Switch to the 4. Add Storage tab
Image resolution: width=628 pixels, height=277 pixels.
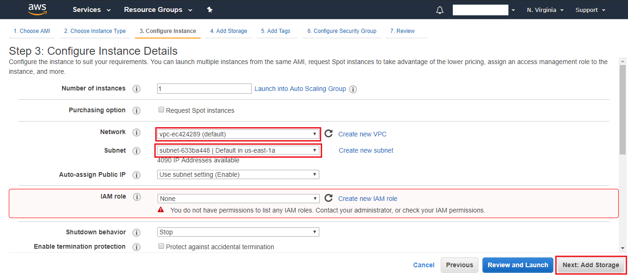pos(228,31)
